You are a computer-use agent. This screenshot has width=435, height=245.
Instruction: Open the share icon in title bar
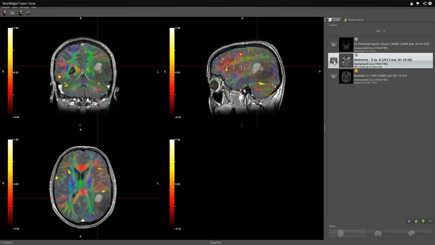[424, 3]
